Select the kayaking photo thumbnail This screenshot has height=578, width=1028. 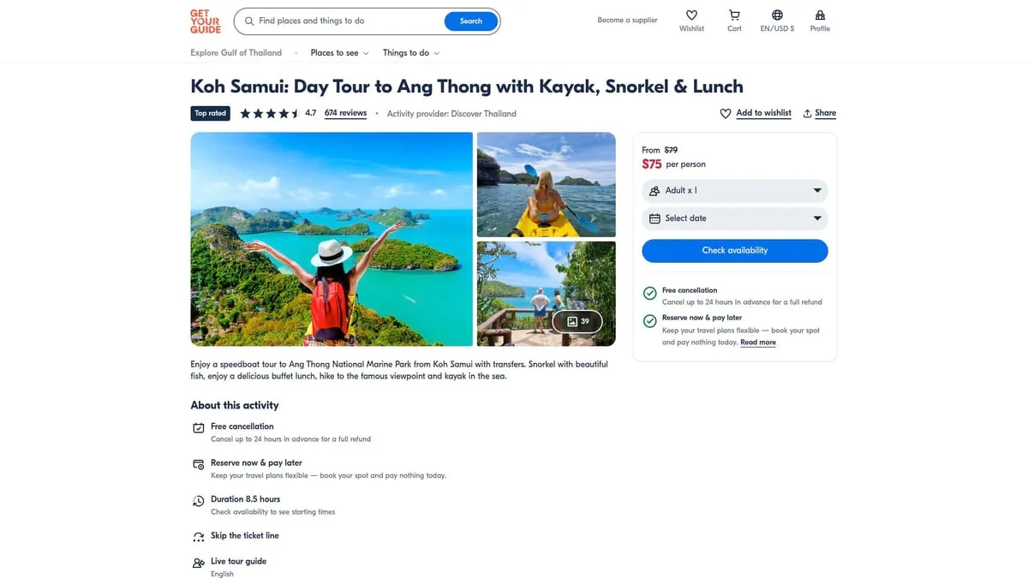click(546, 184)
